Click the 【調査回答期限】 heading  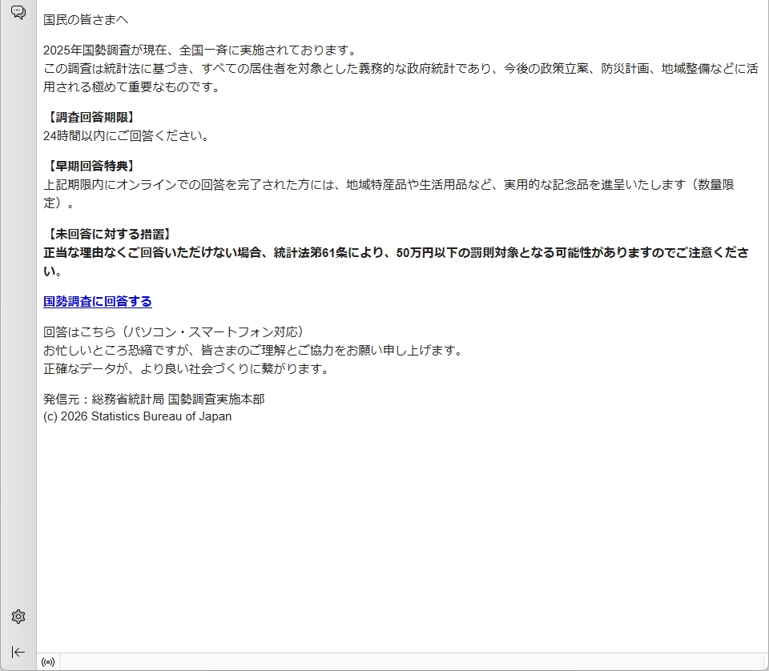89,117
